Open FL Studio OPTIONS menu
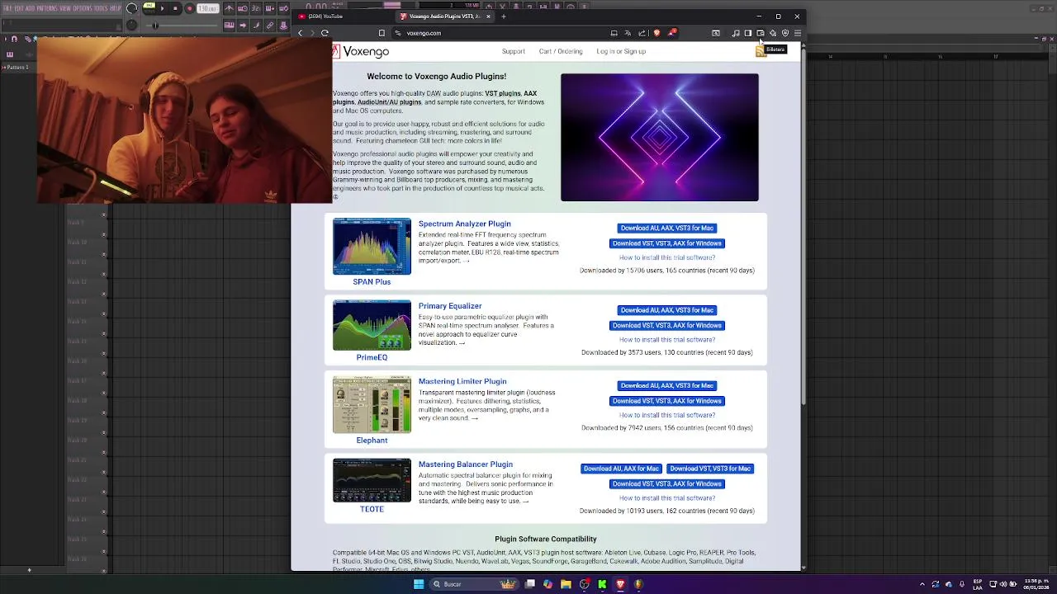The image size is (1057, 594). tap(83, 8)
